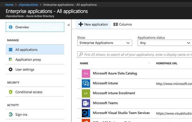This screenshot has height=122, width=192.
Task: Open Conditional access menu item
Action: pyautogui.click(x=35, y=92)
